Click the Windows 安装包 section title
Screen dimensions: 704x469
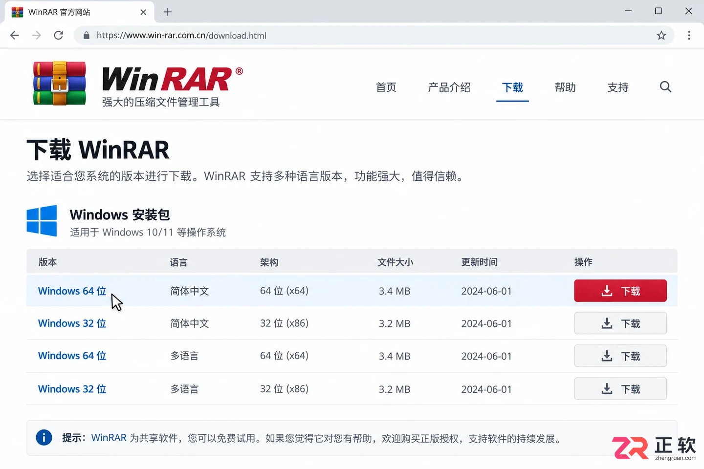tap(120, 215)
